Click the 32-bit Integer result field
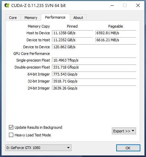 point(94,81)
